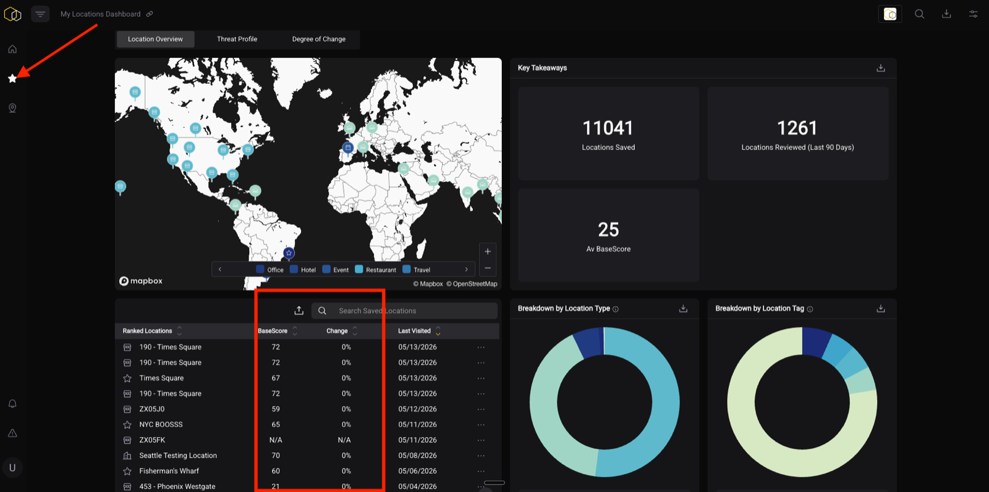Click the My Locations Dashboard title
Screen dimensions: 989x492
100,14
